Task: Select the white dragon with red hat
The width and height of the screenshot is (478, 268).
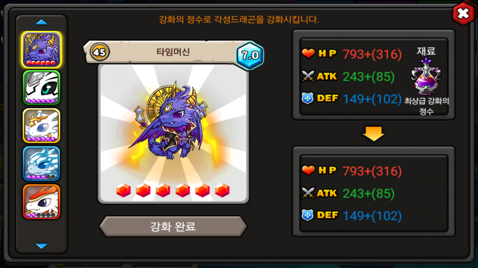Action: coord(41,201)
